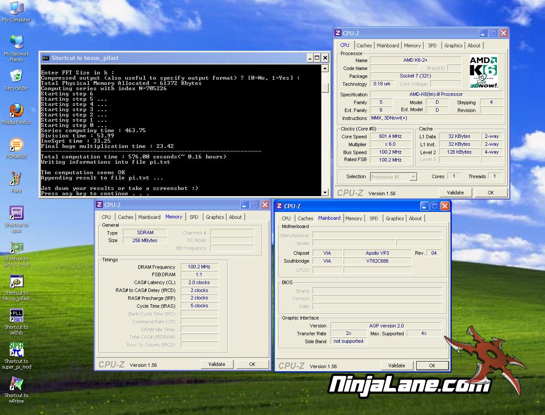Click the CAS# Latency 2.0 clocks value

click(x=199, y=283)
